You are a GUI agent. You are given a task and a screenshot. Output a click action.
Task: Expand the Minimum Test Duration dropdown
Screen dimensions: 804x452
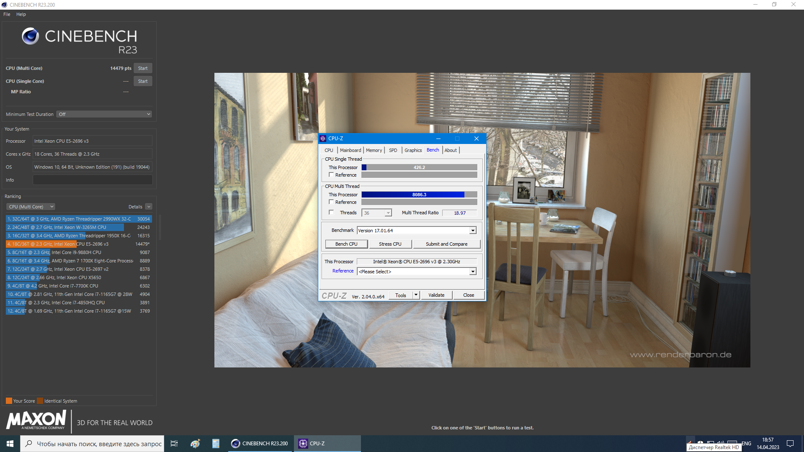(104, 114)
